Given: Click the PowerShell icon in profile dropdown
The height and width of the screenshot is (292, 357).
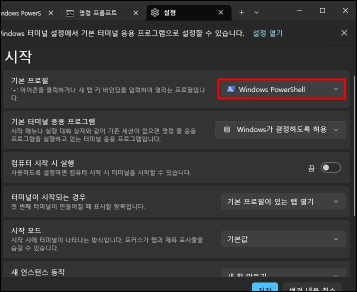Looking at the screenshot, I should [230, 89].
